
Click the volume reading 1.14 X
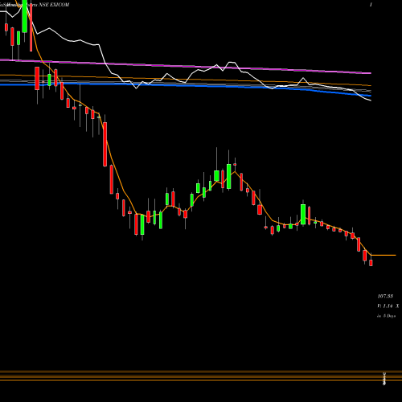[388, 306]
